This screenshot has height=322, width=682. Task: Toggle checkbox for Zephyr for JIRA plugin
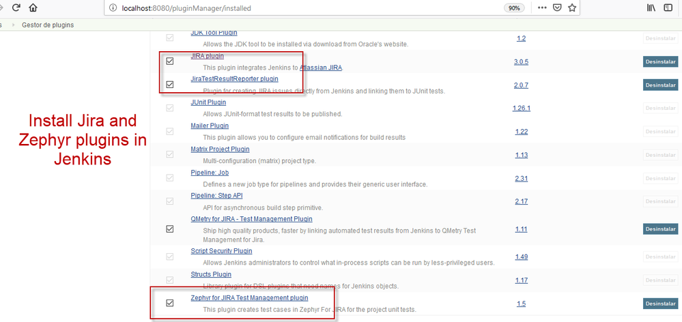pyautogui.click(x=170, y=303)
